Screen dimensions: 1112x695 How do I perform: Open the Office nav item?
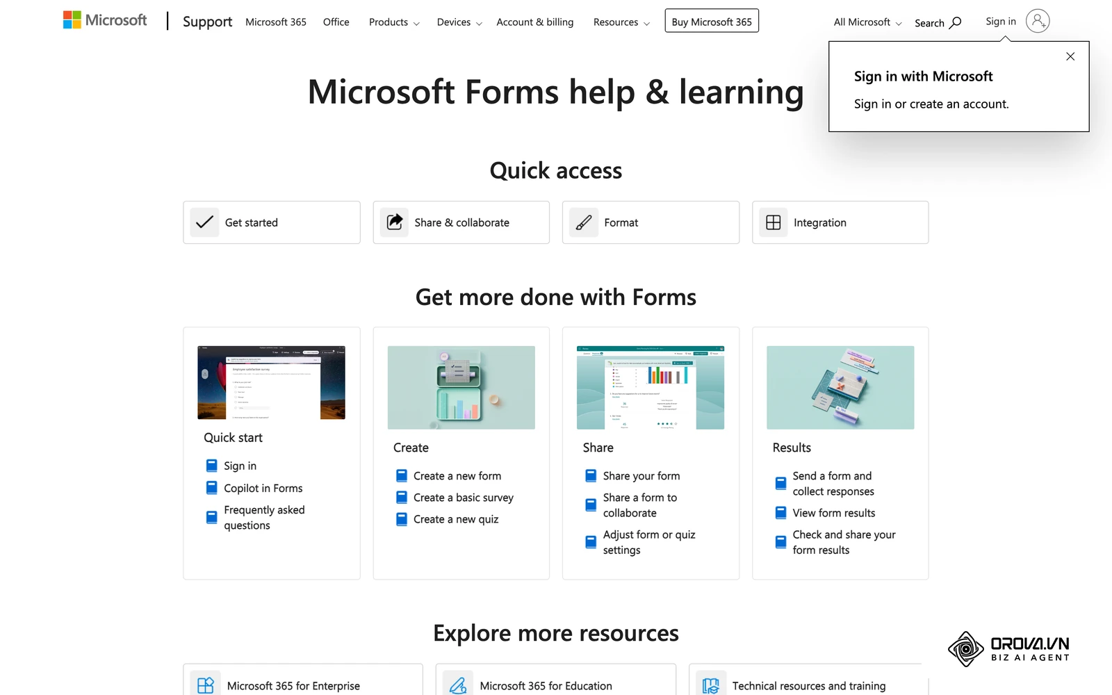pos(336,22)
